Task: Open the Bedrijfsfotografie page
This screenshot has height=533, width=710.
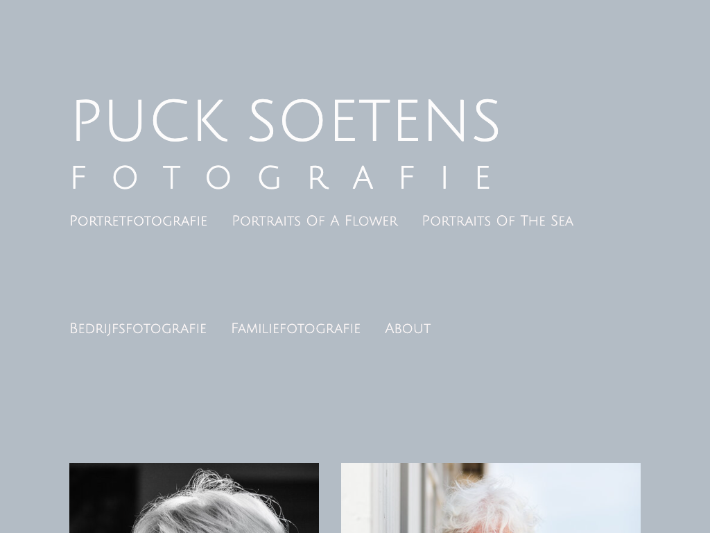Action: [x=138, y=328]
